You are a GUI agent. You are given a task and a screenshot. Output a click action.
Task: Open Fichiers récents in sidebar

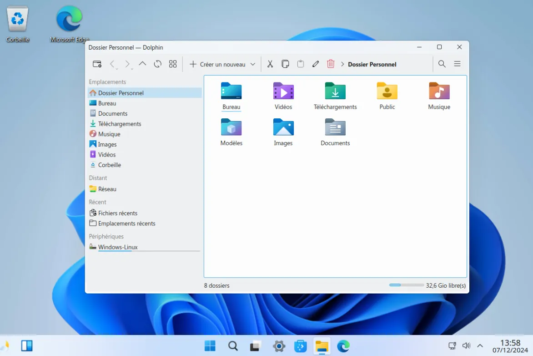point(117,213)
